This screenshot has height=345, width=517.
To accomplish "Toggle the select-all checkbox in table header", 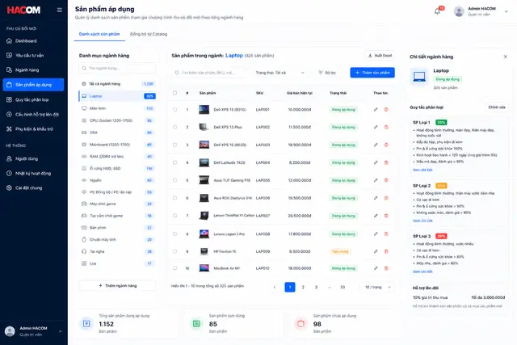I will pos(174,93).
